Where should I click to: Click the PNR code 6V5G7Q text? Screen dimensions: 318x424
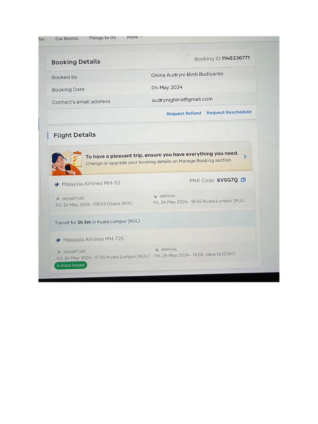tap(227, 180)
